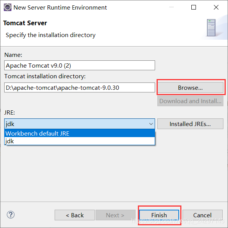This screenshot has width=228, height=228.
Task: Go back with the < Back button
Action: point(74,215)
